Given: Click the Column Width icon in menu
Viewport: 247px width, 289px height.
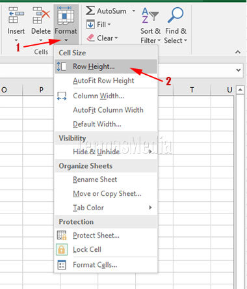Looking at the screenshot, I should (x=62, y=96).
